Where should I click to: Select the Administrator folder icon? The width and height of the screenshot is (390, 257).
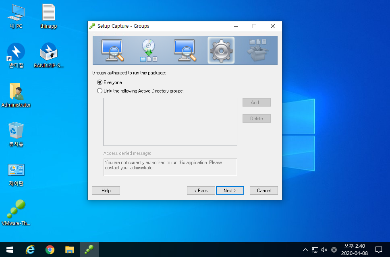pos(16,95)
